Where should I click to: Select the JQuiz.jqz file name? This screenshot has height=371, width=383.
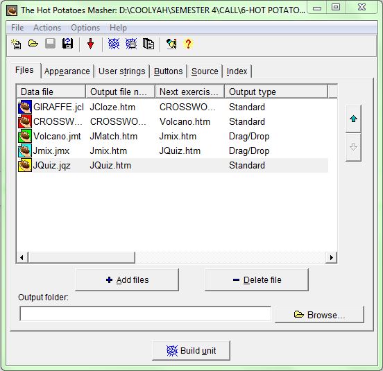[52, 165]
